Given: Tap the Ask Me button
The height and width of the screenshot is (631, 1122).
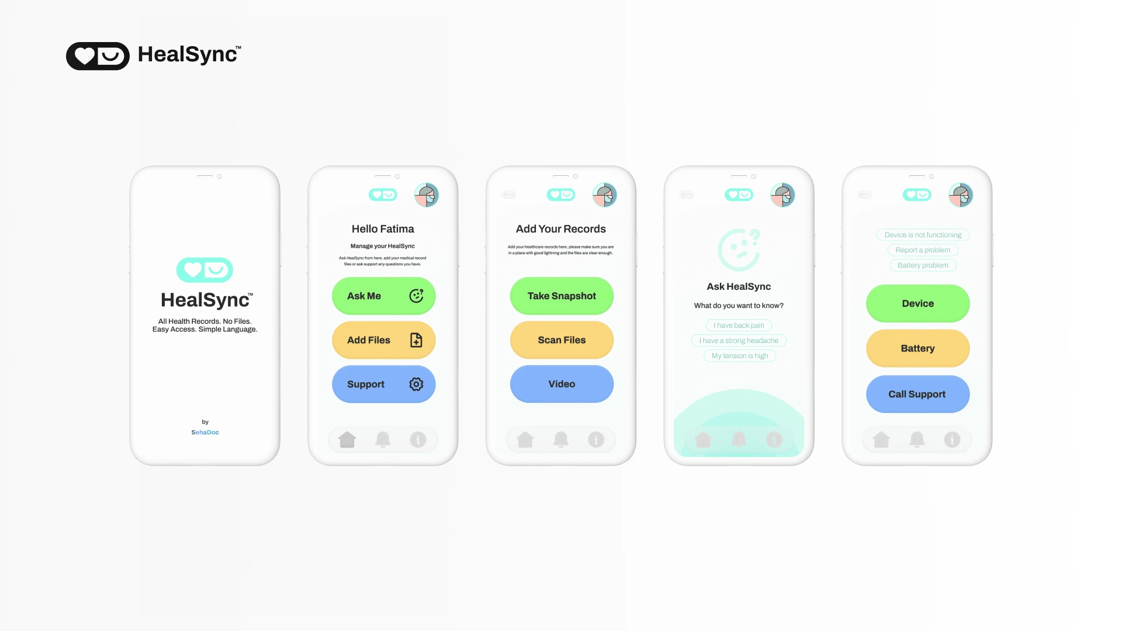Looking at the screenshot, I should click(383, 296).
